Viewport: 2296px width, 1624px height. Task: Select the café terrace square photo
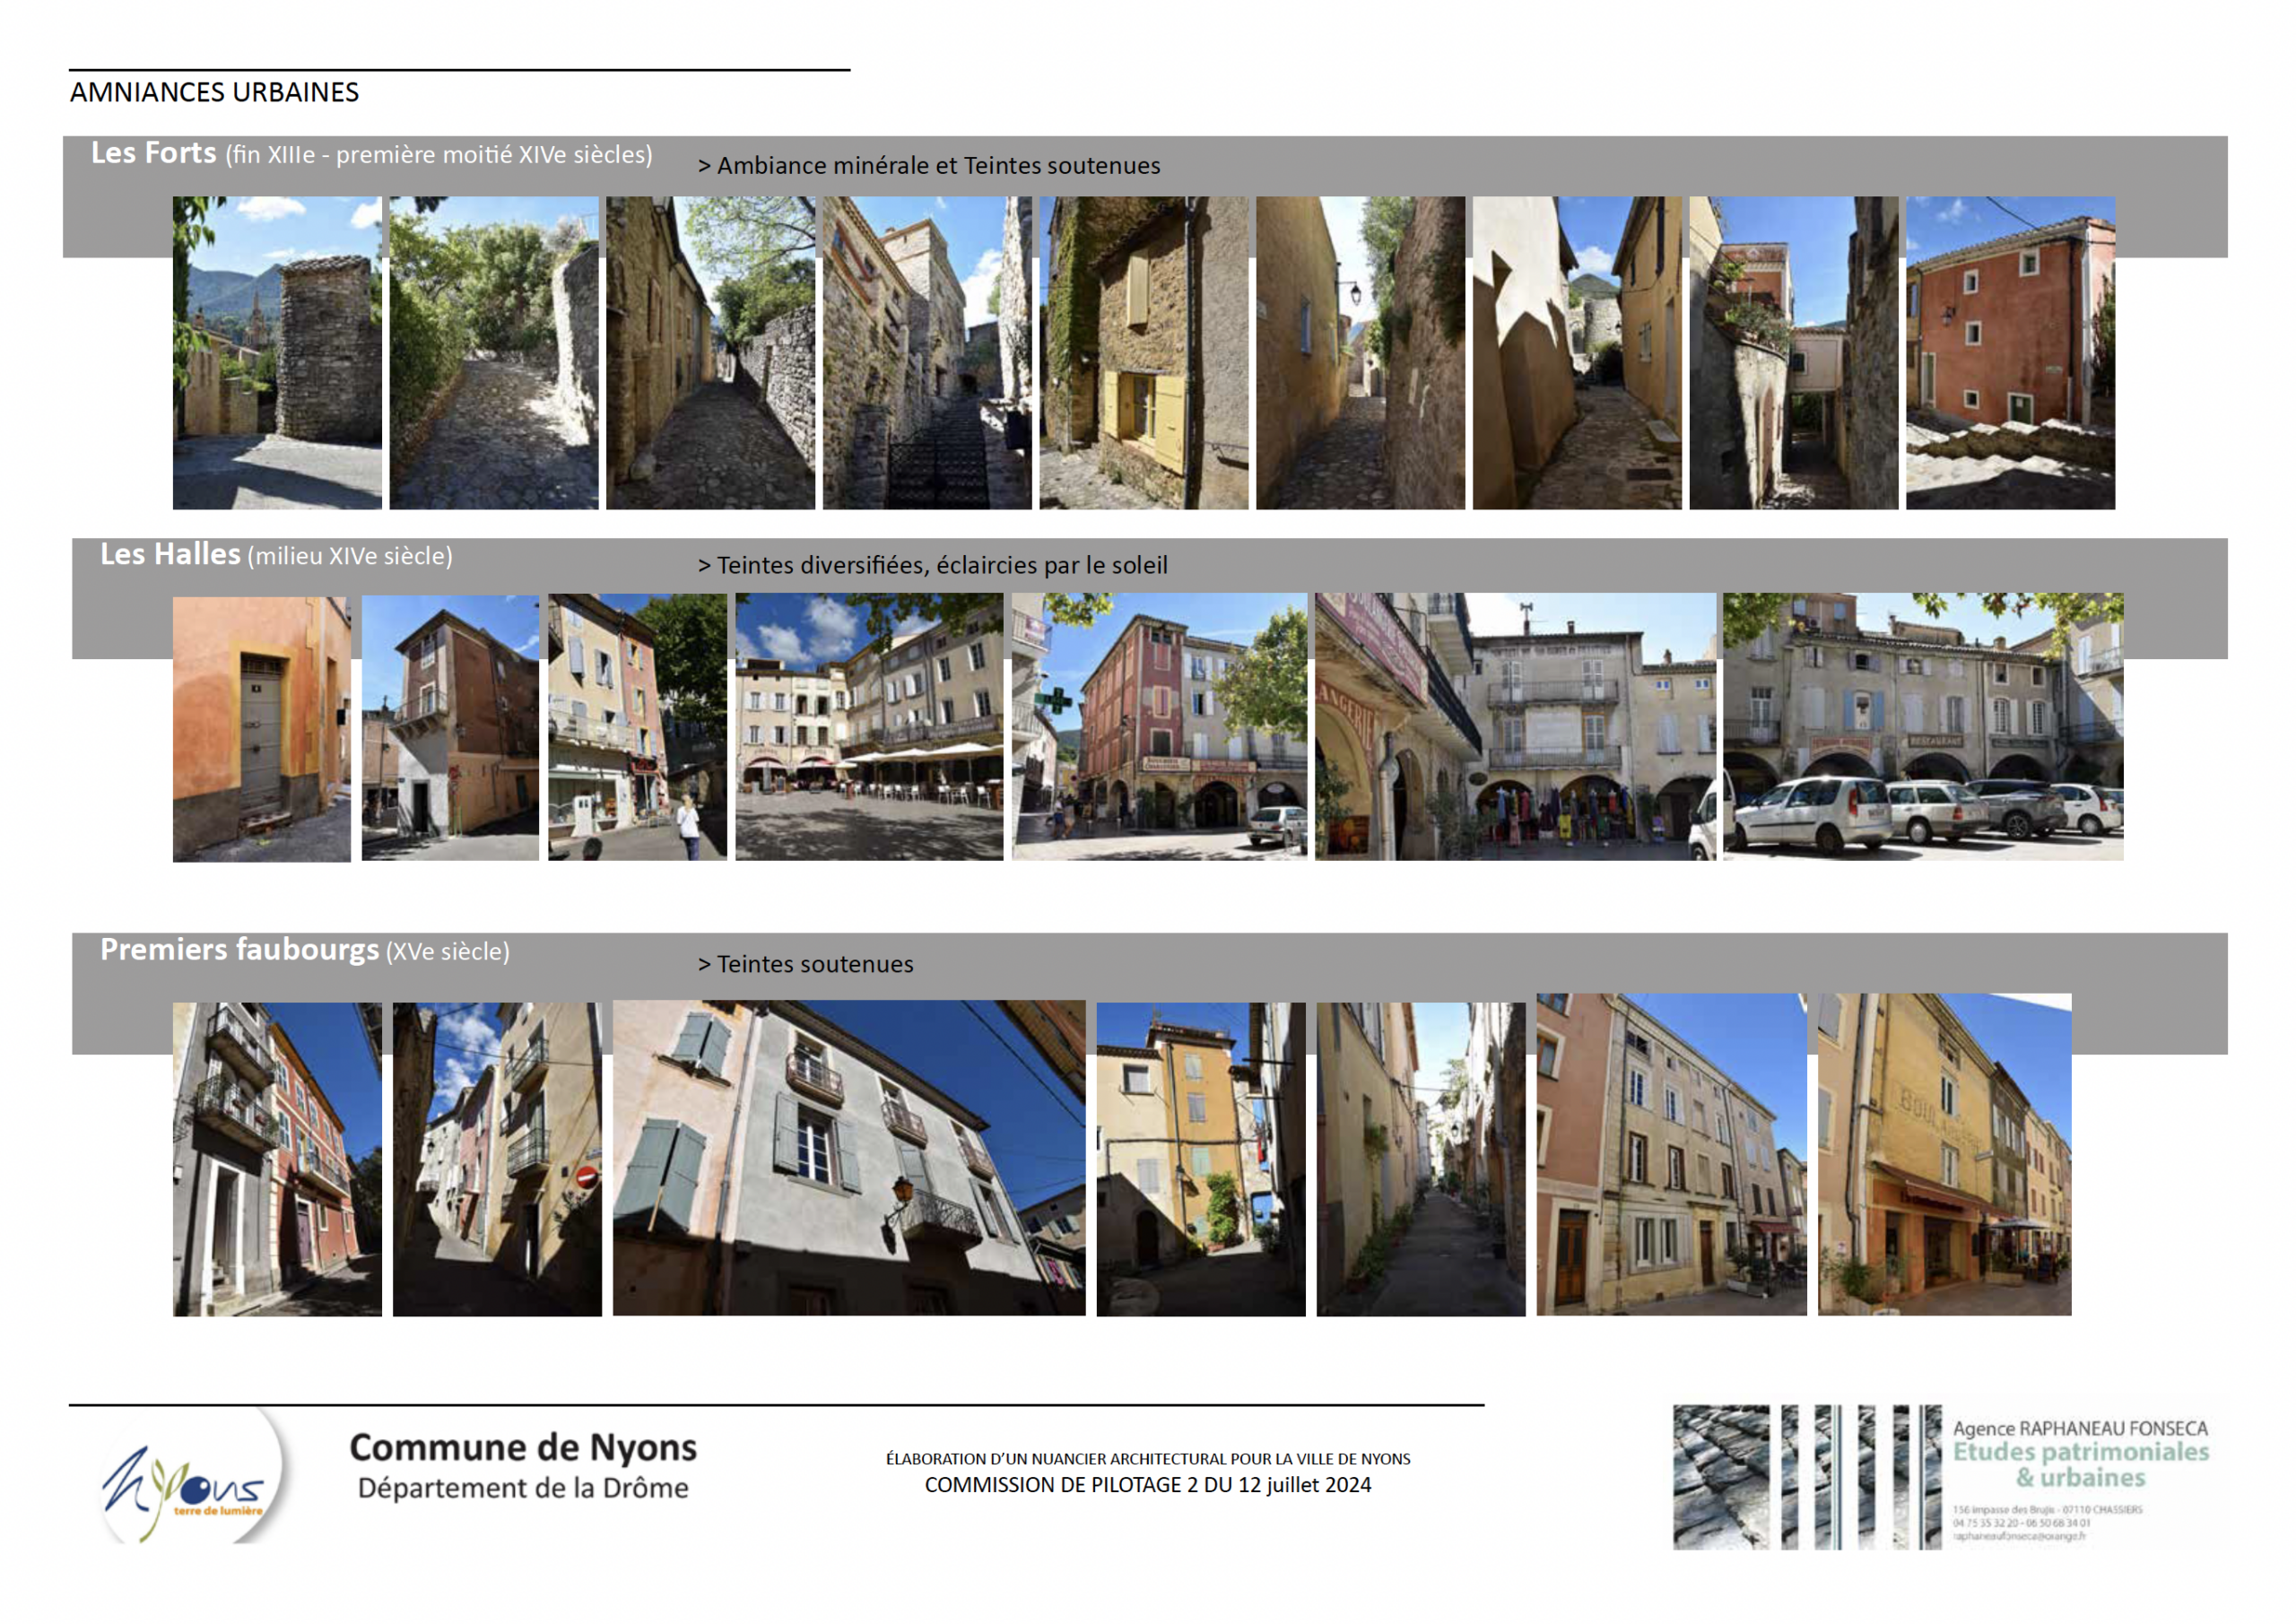pyautogui.click(x=869, y=726)
